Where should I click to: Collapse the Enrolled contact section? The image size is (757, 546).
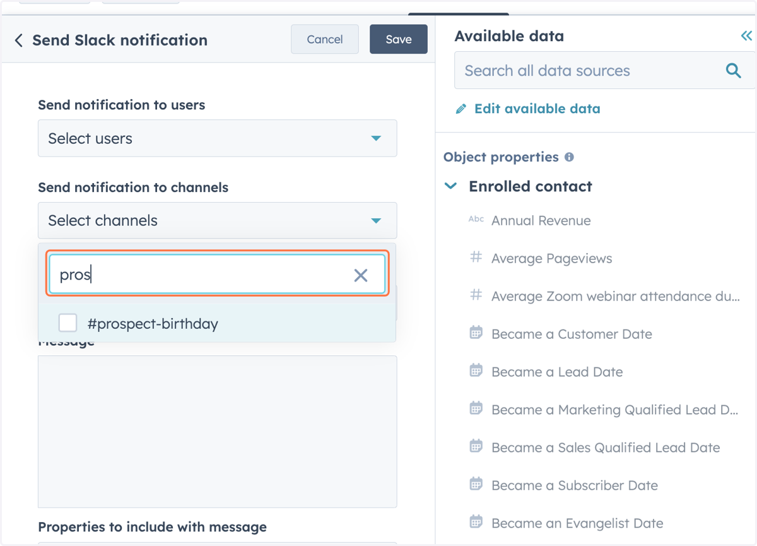450,187
